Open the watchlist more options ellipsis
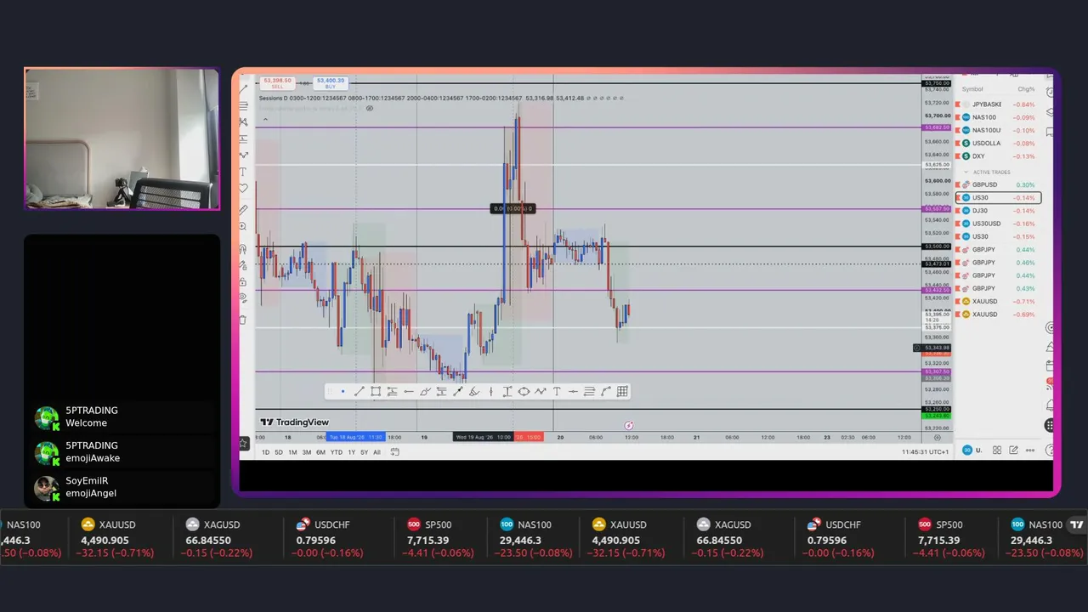 pyautogui.click(x=1030, y=450)
